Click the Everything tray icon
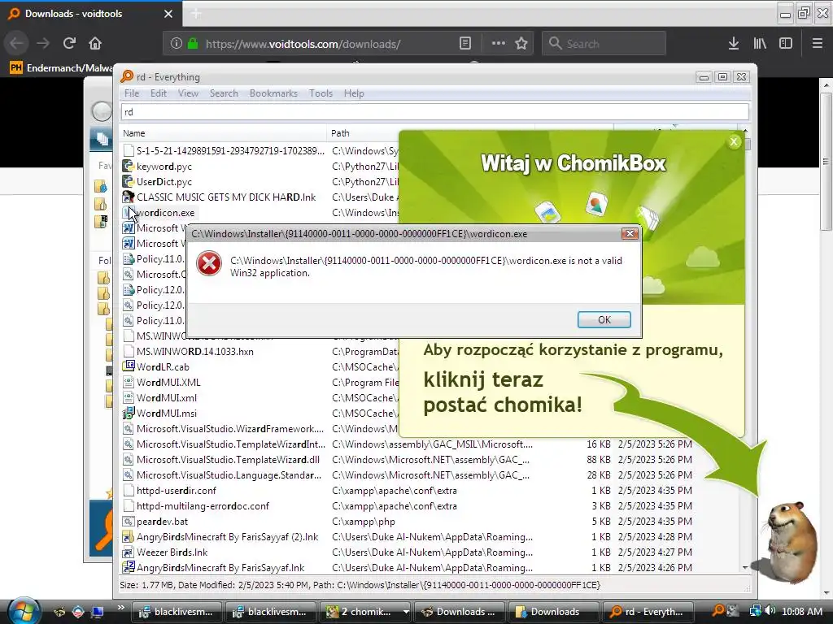833x624 pixels. pos(717,611)
